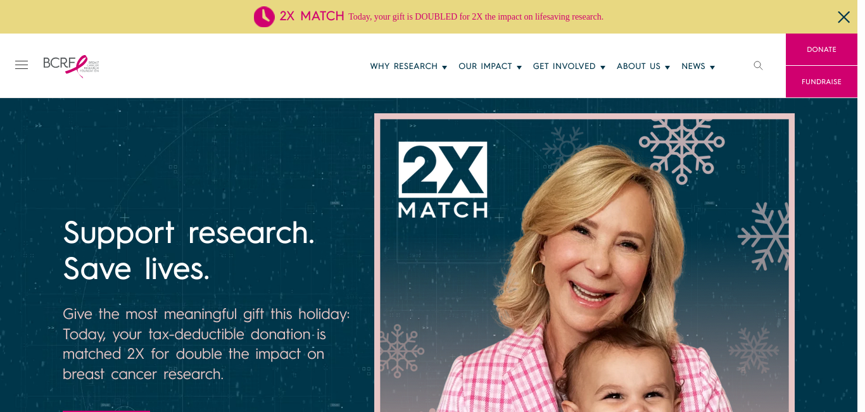Open the search magnifier icon
This screenshot has height=412, width=865.
(x=758, y=65)
